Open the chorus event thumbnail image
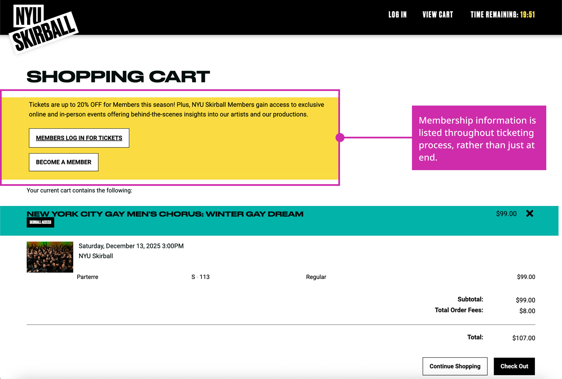Image resolution: width=562 pixels, height=379 pixels. (x=50, y=257)
